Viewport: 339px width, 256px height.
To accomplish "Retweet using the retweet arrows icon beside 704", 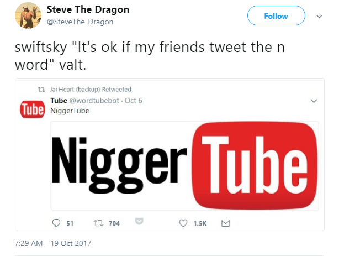I will (99, 223).
